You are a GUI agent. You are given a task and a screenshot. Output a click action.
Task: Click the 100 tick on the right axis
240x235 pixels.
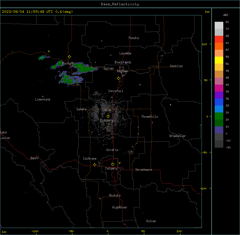(x=204, y=44)
